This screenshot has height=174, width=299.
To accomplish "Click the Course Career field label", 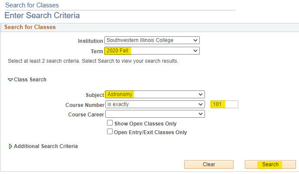I will point(86,115).
